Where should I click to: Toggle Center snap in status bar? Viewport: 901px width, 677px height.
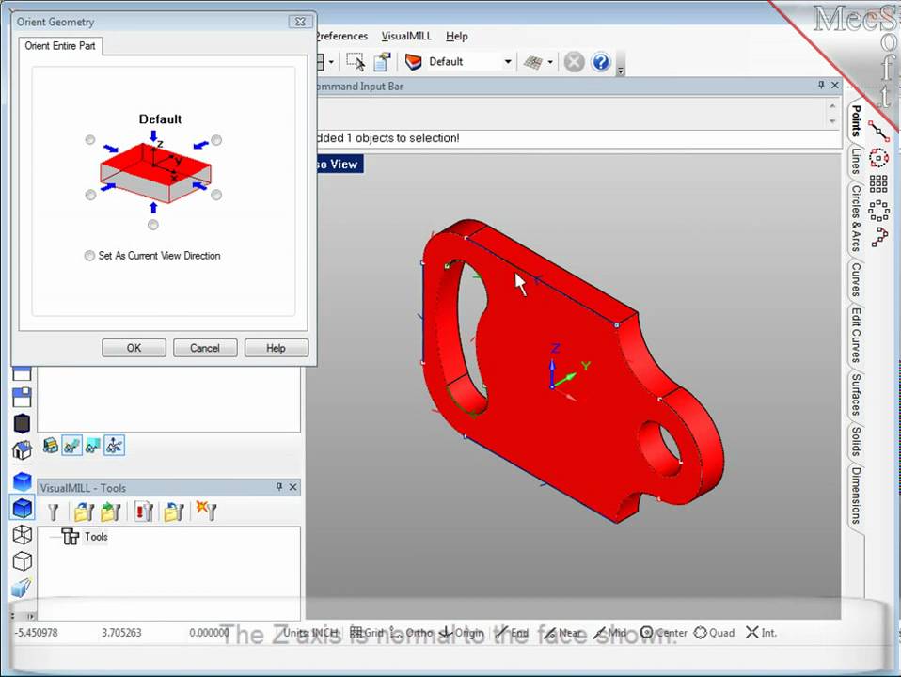664,633
